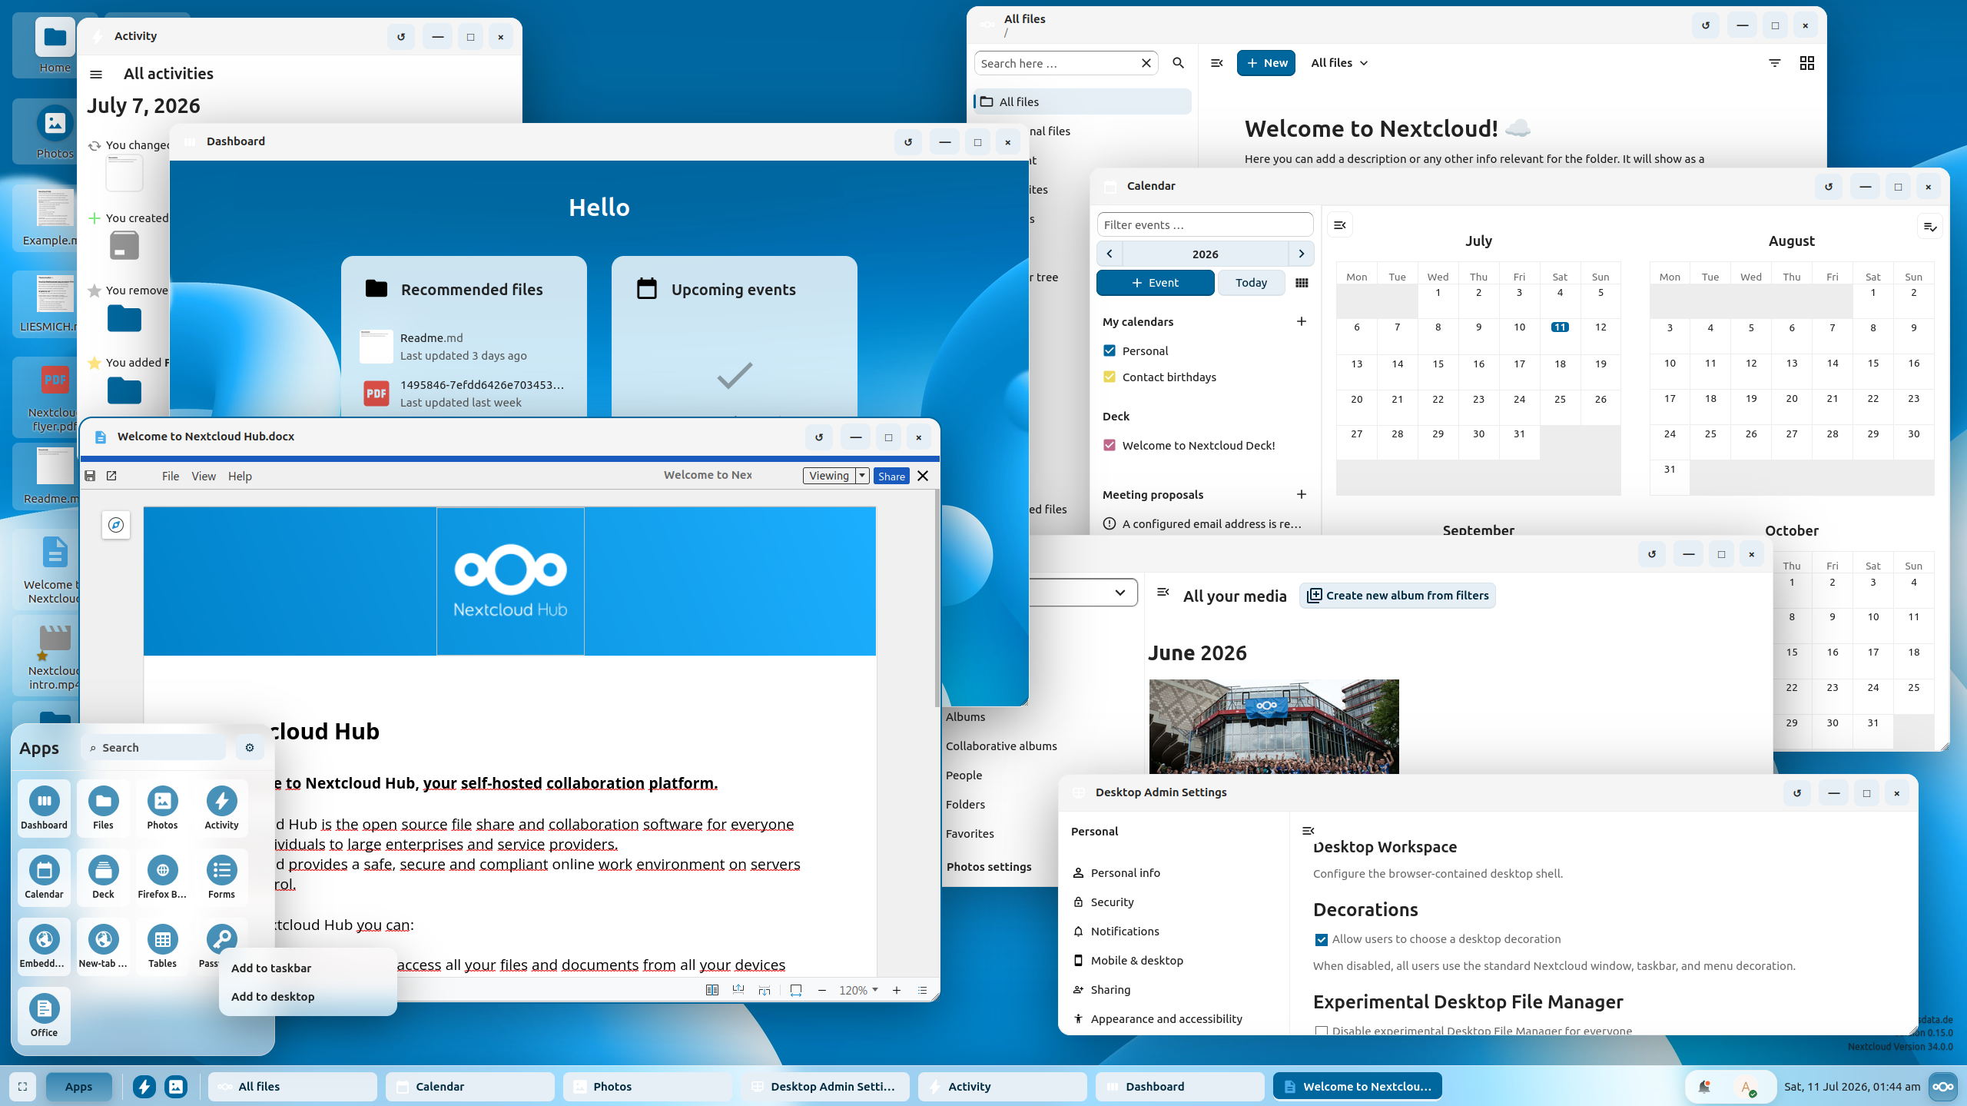The image size is (1967, 1106).
Task: Open filter icon in All files window
Action: click(1774, 63)
